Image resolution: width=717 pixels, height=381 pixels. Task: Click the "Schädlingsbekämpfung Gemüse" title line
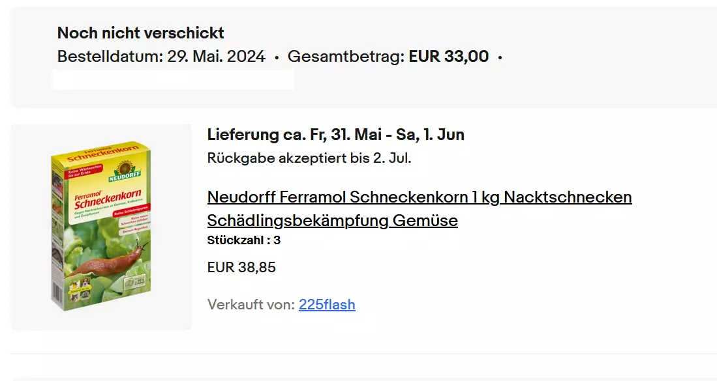pos(333,220)
